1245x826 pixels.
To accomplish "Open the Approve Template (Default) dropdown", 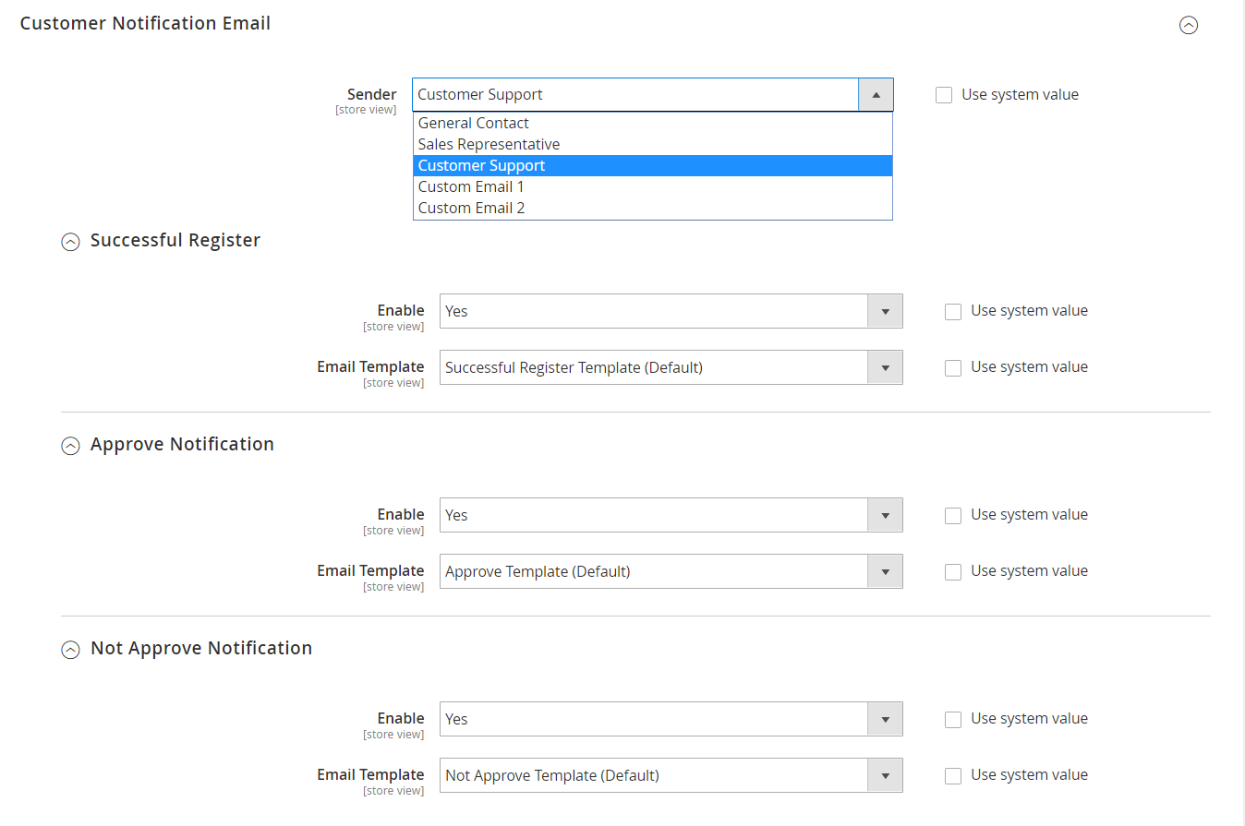I will pos(671,571).
